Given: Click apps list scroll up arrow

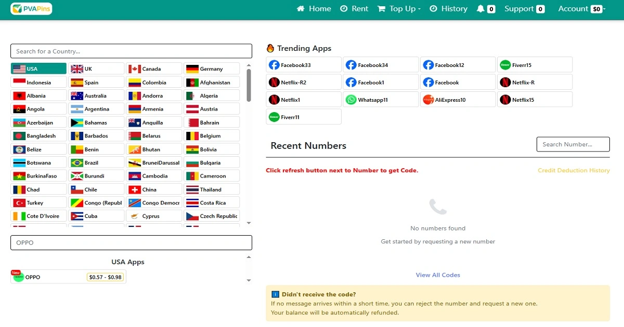Looking at the screenshot, I should coord(249,257).
